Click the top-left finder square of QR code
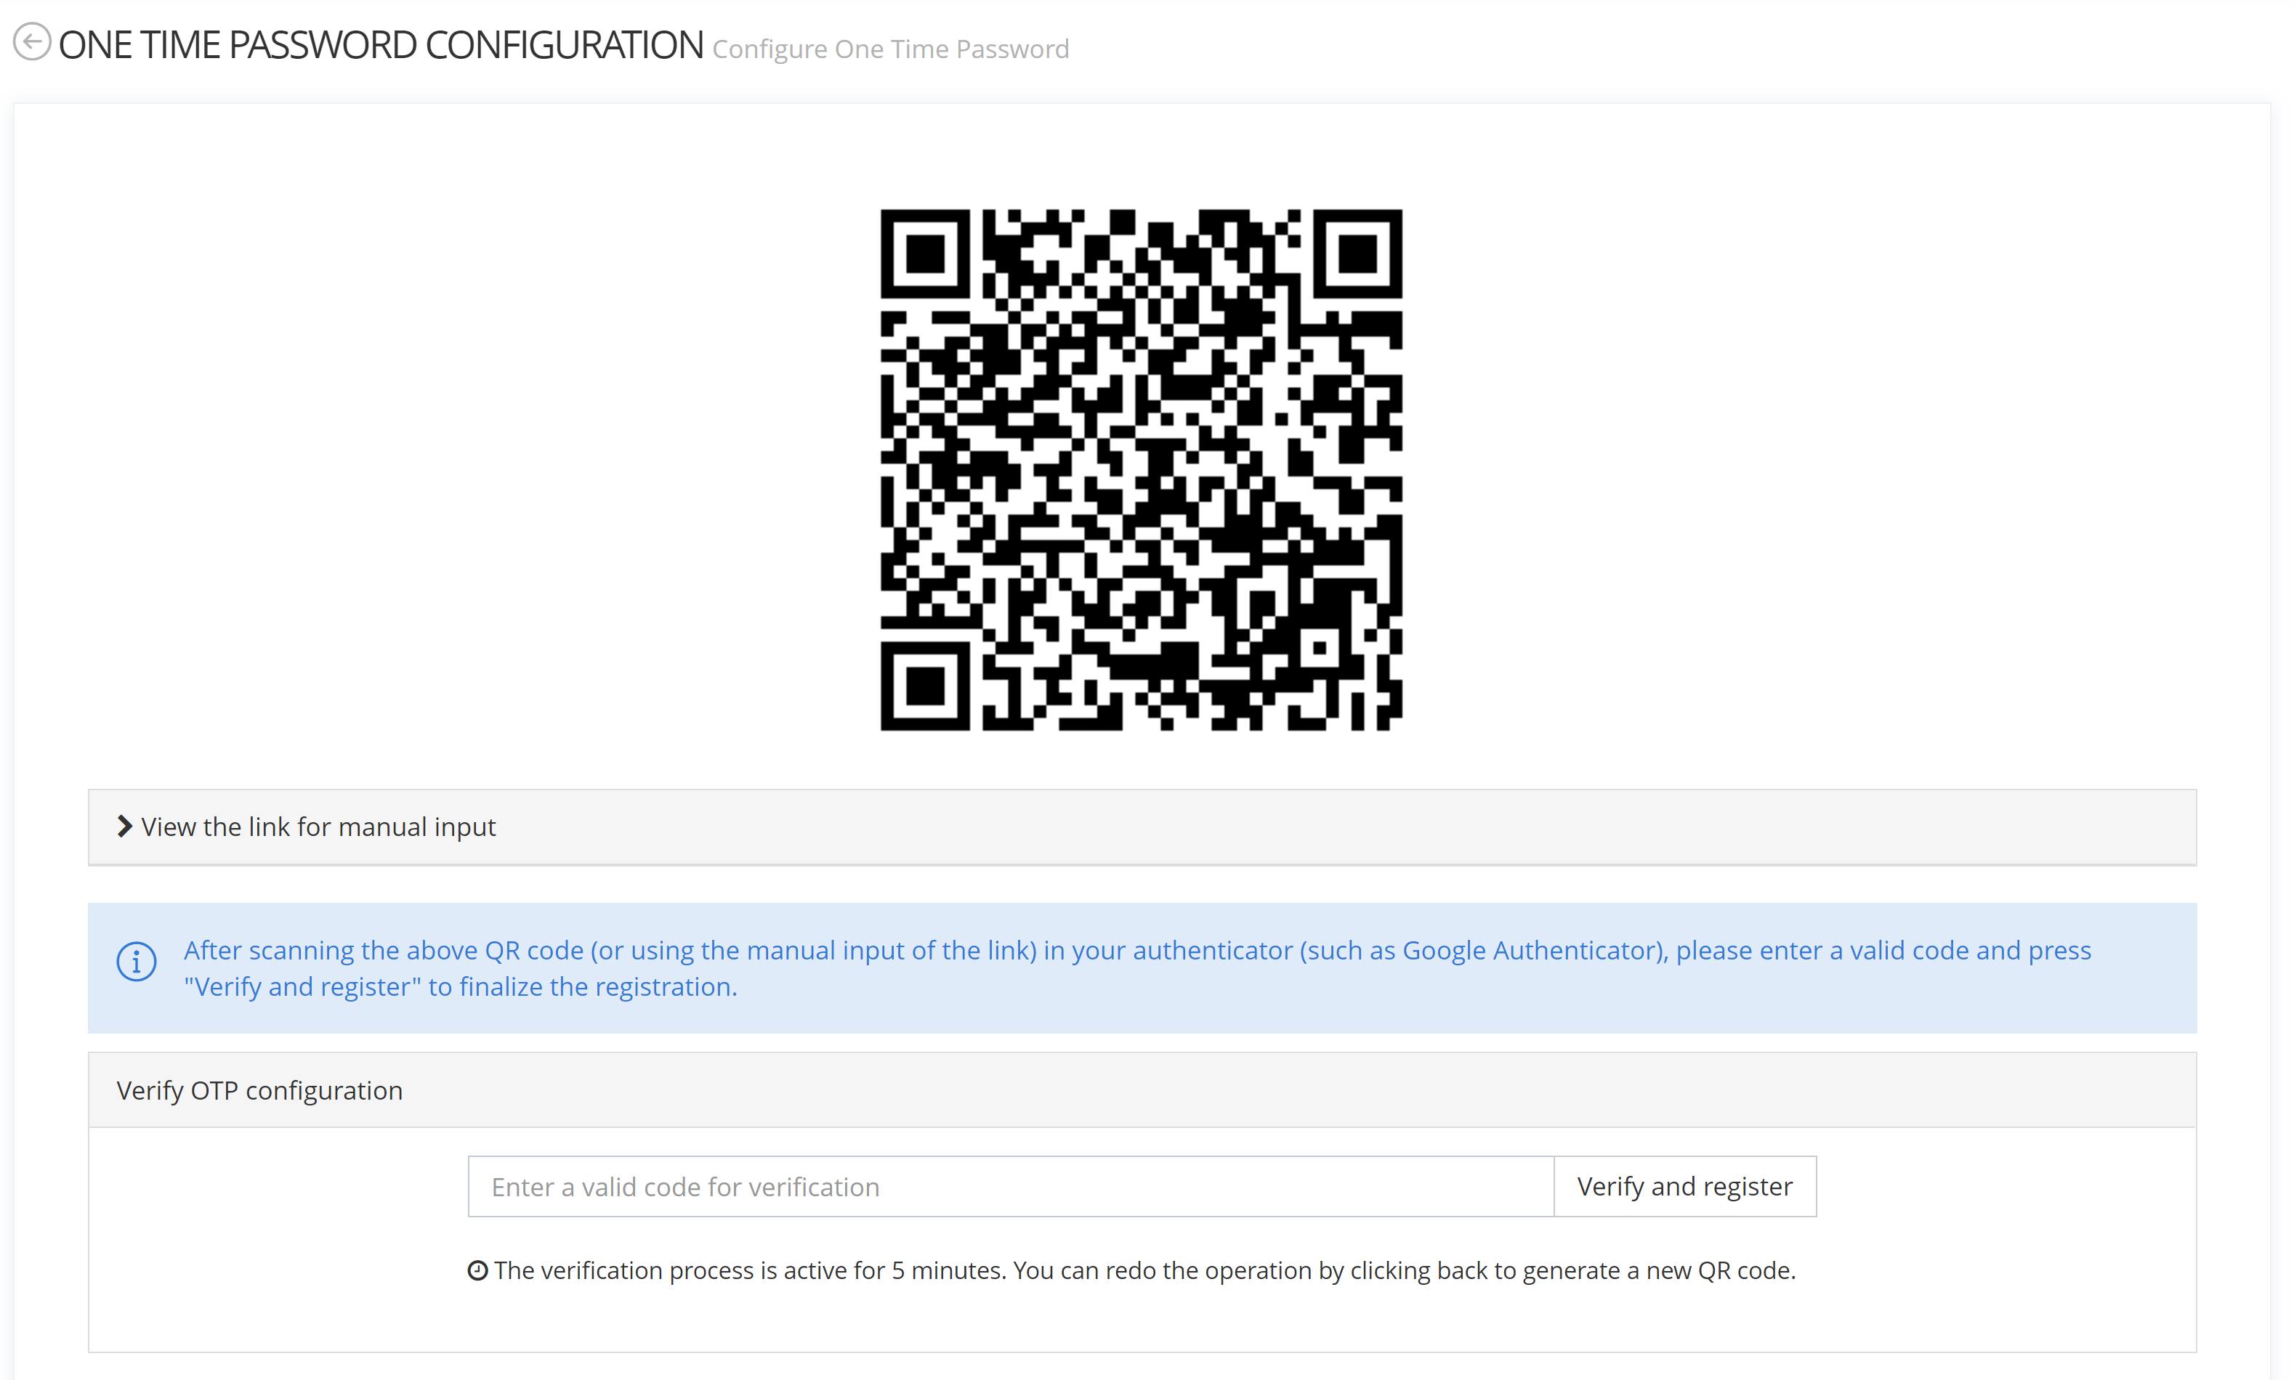This screenshot has height=1380, width=2294. (925, 253)
